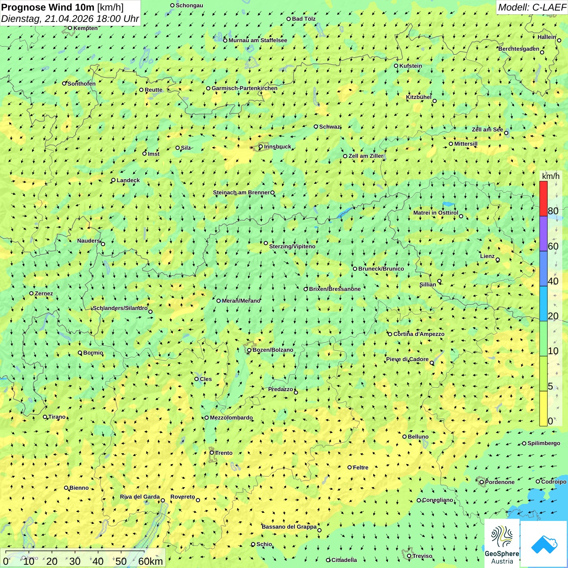Click the 'Spilimbergo' label
Viewport: 568px width, 568px height.
pos(544,443)
